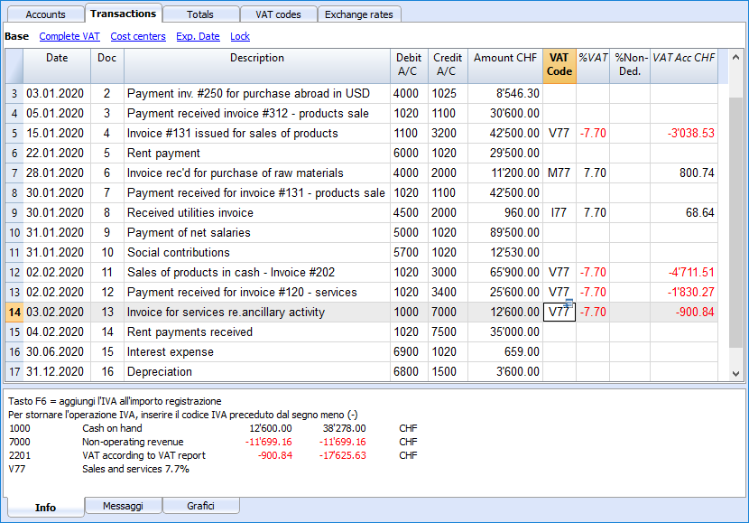Select the M77 VAT code cell
749x523 pixels.
tap(559, 173)
